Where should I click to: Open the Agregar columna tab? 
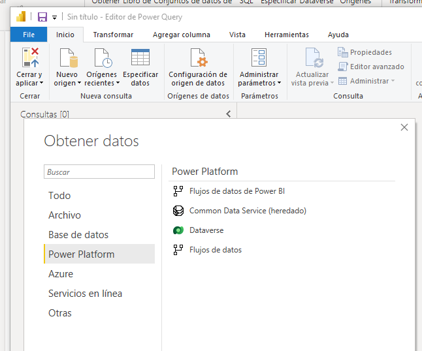click(182, 35)
